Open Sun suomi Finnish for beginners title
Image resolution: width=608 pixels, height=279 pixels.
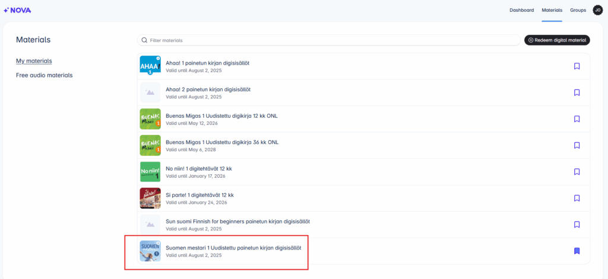(237, 222)
